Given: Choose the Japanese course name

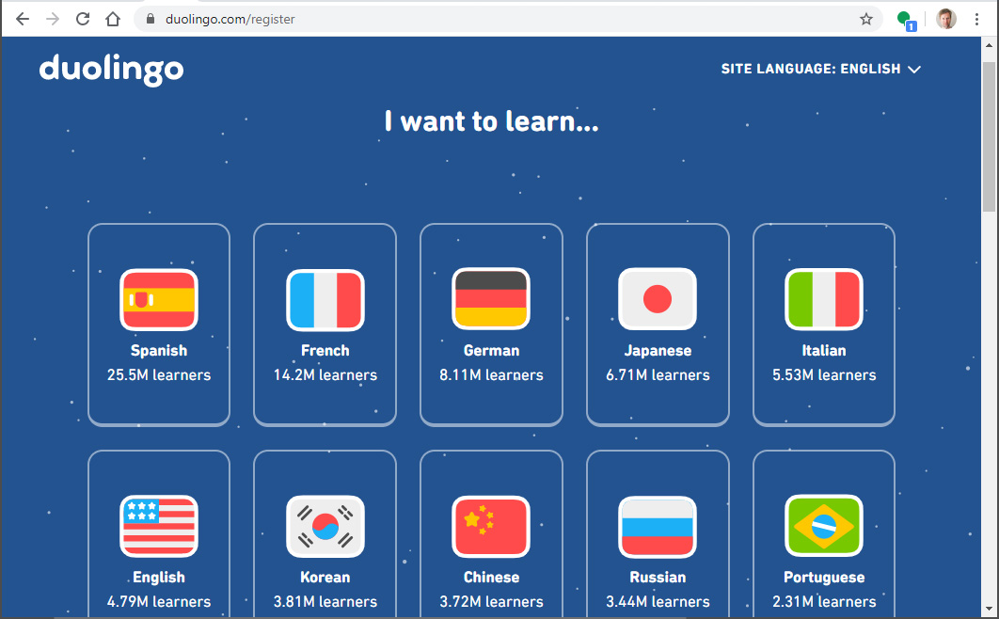Looking at the screenshot, I should 658,351.
